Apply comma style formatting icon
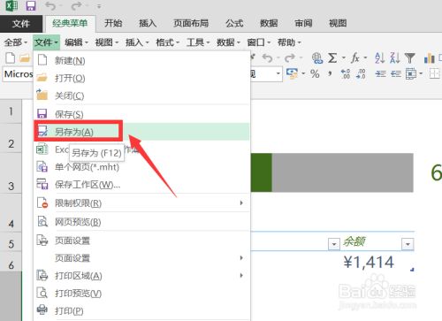This screenshot has height=321, width=442. [x=330, y=73]
